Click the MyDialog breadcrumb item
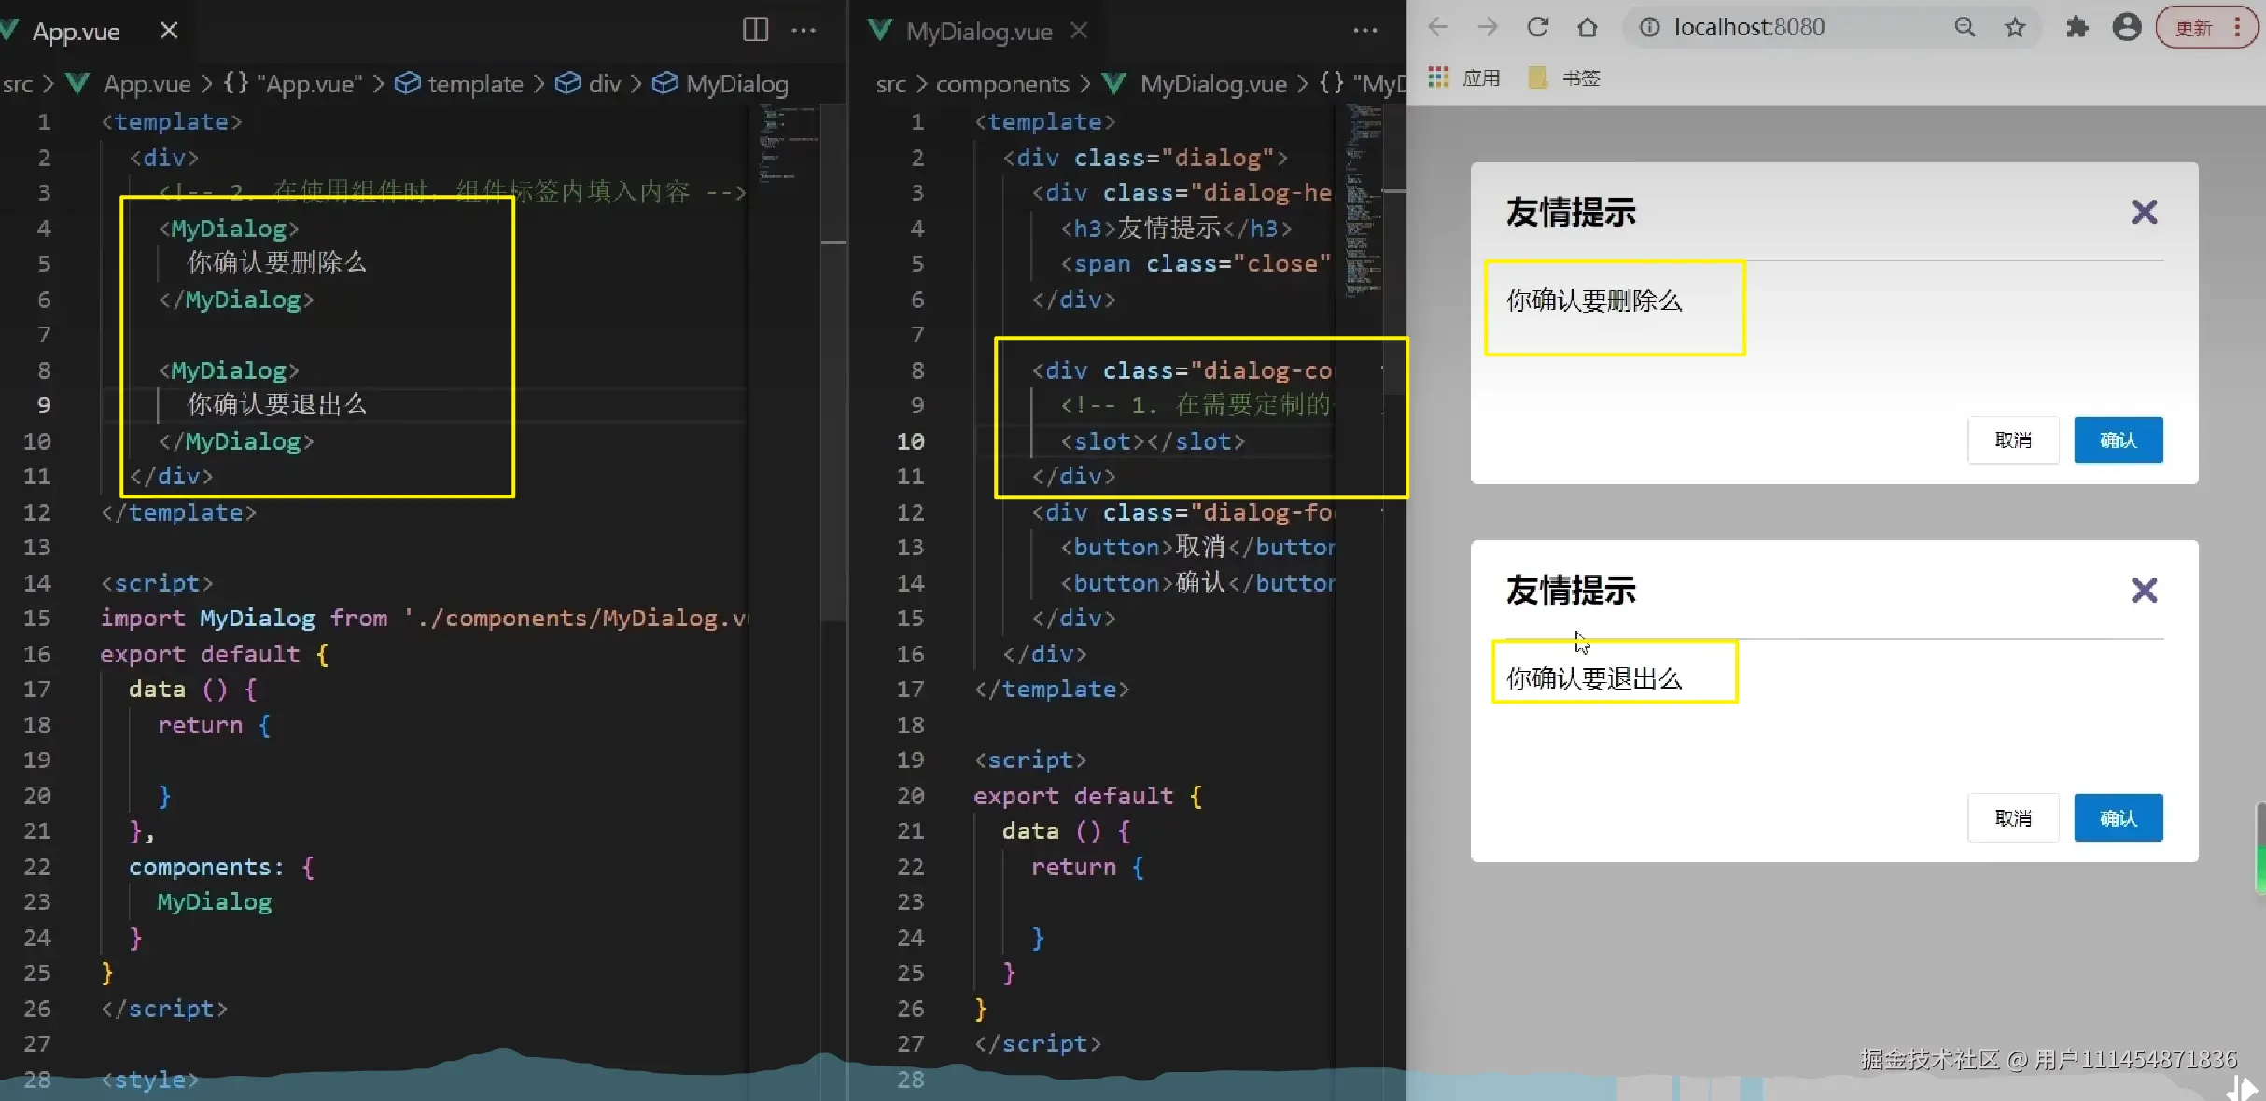The width and height of the screenshot is (2266, 1101). pos(735,84)
